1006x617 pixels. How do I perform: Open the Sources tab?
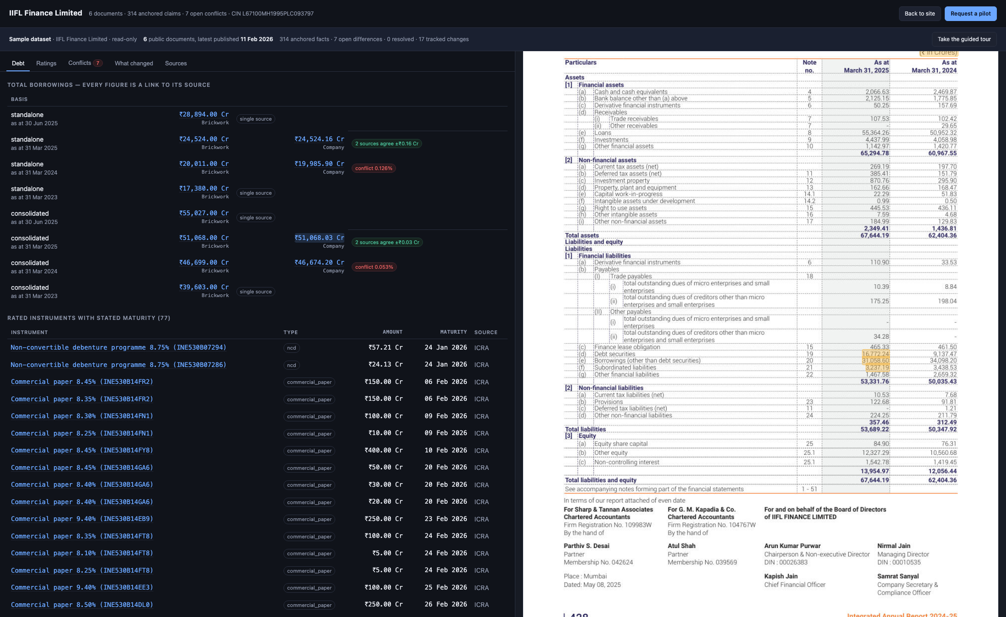tap(176, 63)
